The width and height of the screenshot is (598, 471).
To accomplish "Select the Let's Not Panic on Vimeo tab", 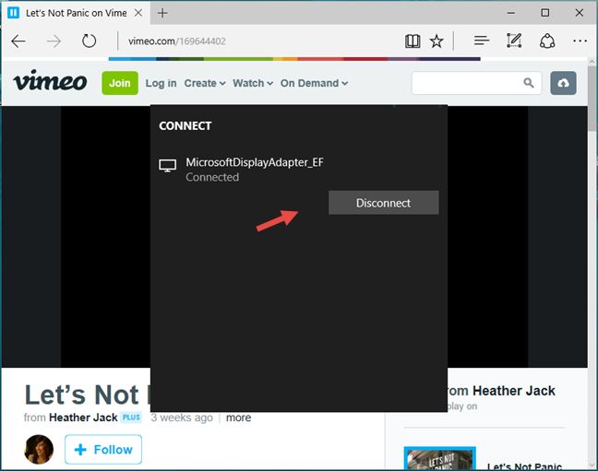I will pyautogui.click(x=76, y=13).
